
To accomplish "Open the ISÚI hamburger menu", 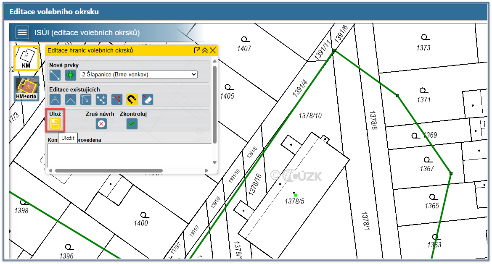I will 22,32.
